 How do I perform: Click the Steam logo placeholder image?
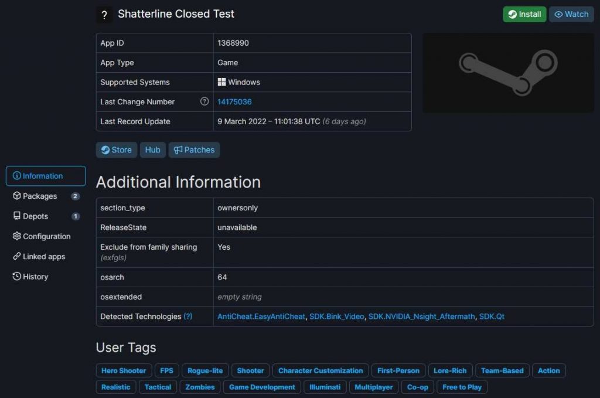pos(508,73)
